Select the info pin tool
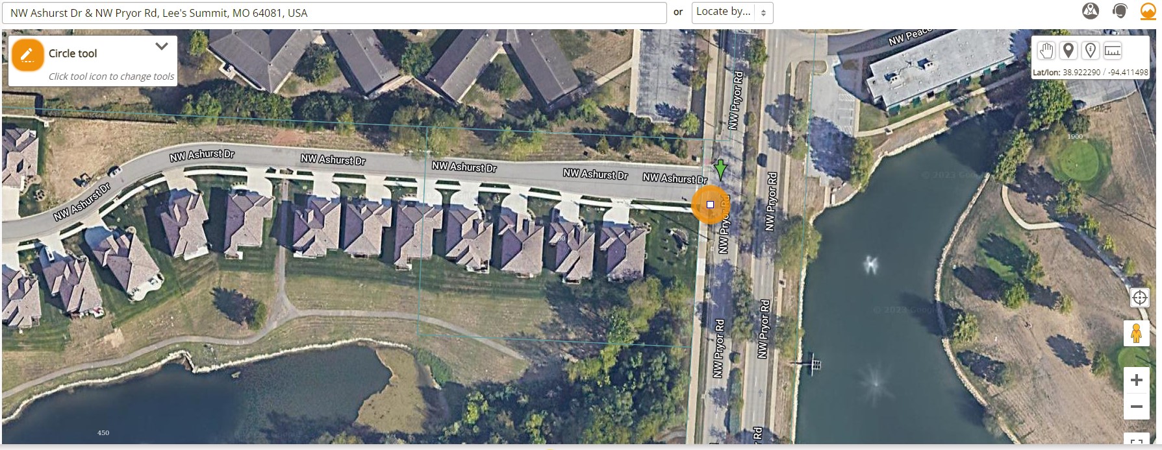 (x=1091, y=51)
